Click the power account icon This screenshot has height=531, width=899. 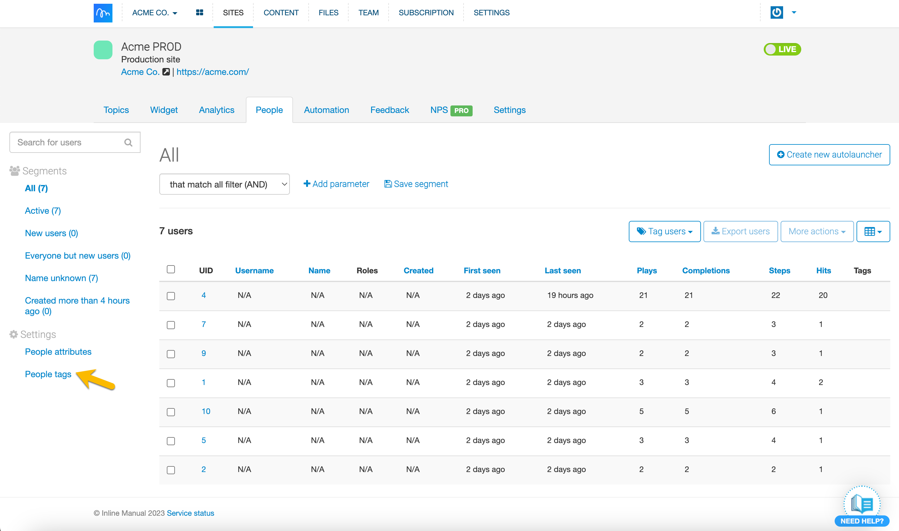pyautogui.click(x=776, y=12)
